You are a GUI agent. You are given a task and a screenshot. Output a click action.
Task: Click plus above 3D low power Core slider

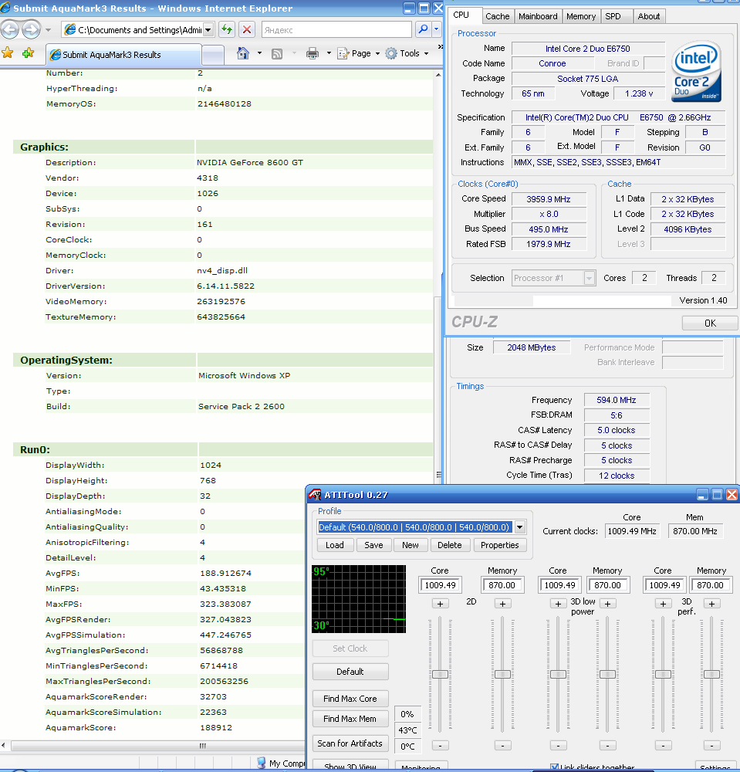tap(558, 604)
